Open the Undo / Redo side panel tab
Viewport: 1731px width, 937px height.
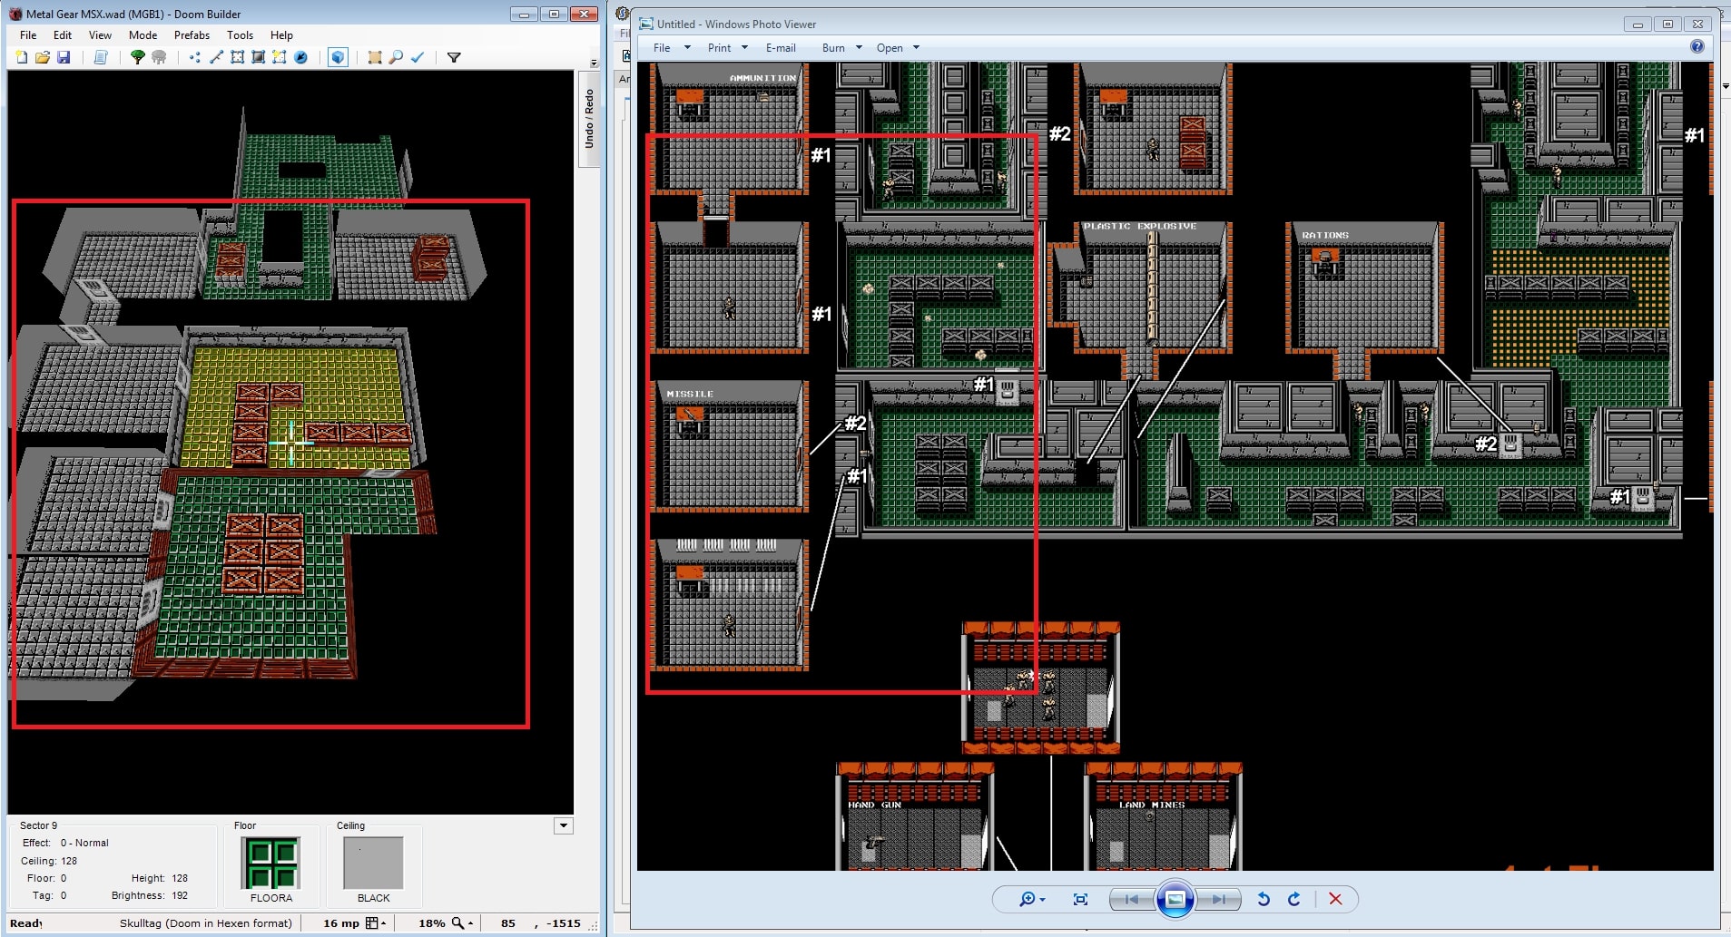point(589,119)
